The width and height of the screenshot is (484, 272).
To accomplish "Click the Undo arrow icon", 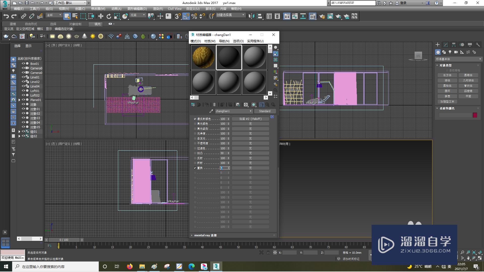I will (6, 16).
